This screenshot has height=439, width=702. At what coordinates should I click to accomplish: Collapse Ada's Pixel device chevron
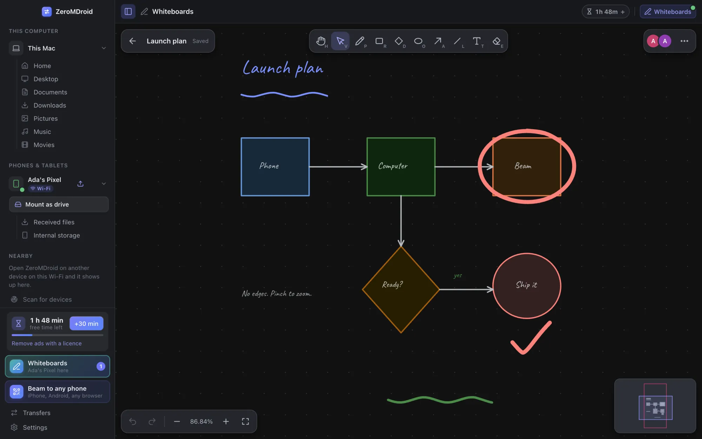coord(104,184)
